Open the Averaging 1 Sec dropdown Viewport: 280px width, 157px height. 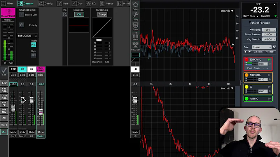(269, 30)
